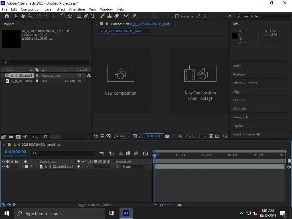Toggle the Shy switch for layer 1

(x=78, y=167)
